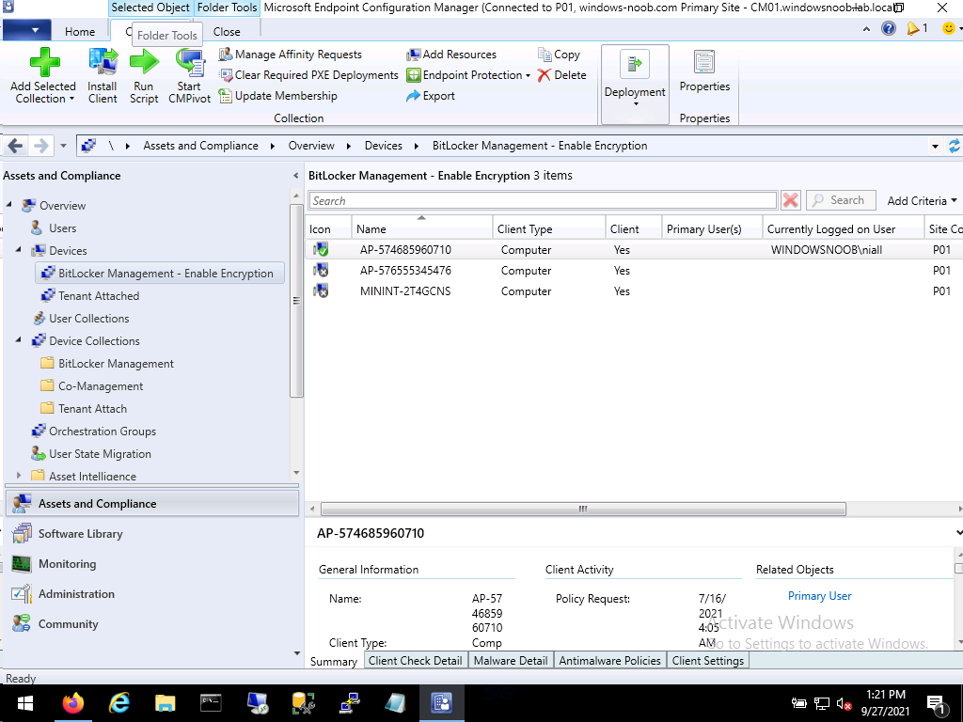Viewport: 963px width, 722px height.
Task: Click Devices in the breadcrumb path
Action: point(384,146)
